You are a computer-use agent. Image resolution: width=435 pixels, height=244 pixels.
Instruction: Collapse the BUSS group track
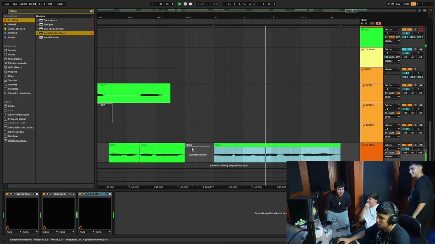362,69
